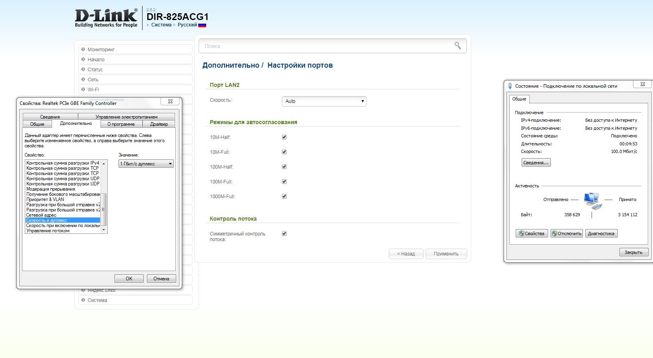Disable symmetric flow control checkbox

284,233
